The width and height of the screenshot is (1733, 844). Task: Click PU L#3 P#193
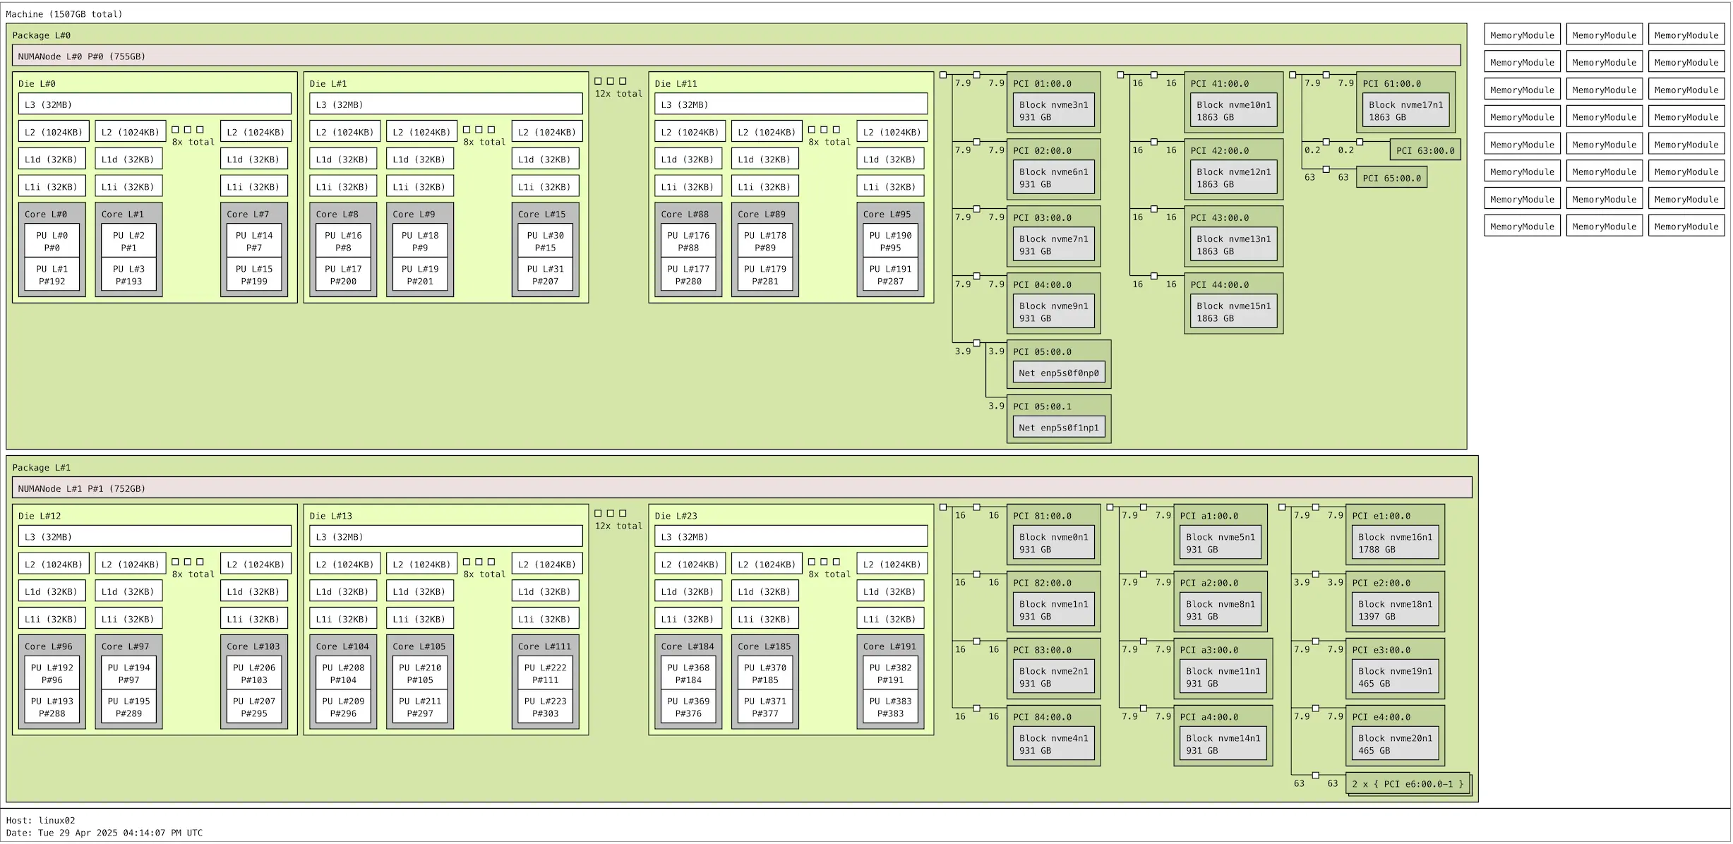coord(128,275)
